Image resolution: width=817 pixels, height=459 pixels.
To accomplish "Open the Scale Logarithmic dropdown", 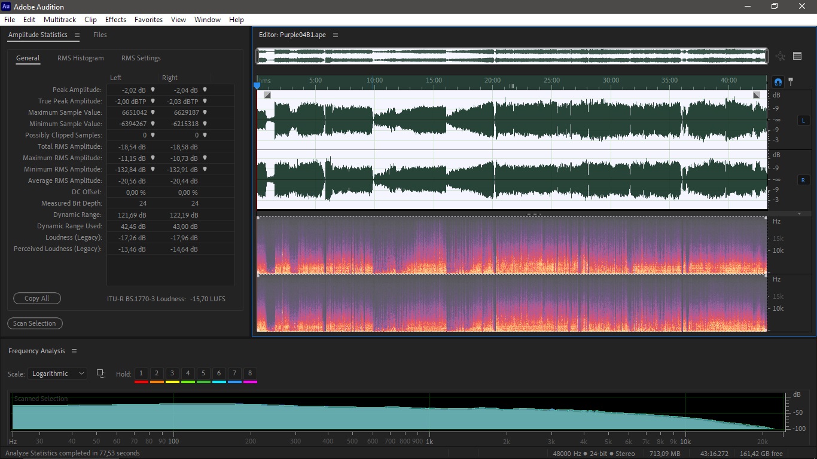I will (x=57, y=374).
